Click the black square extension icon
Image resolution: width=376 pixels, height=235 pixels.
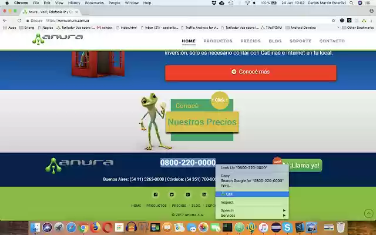click(x=350, y=21)
